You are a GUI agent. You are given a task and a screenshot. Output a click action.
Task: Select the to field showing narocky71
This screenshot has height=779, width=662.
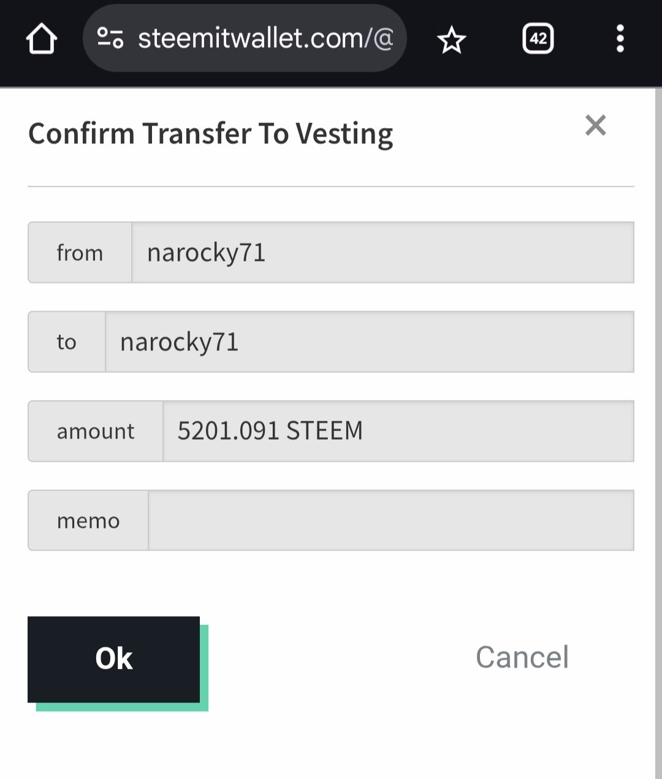[x=369, y=342]
